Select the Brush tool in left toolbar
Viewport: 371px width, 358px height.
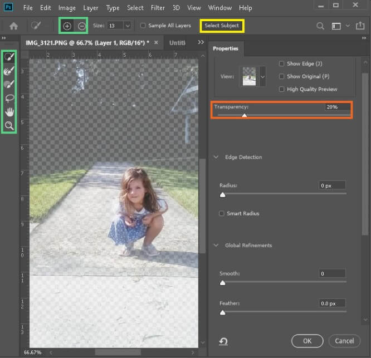[x=9, y=85]
